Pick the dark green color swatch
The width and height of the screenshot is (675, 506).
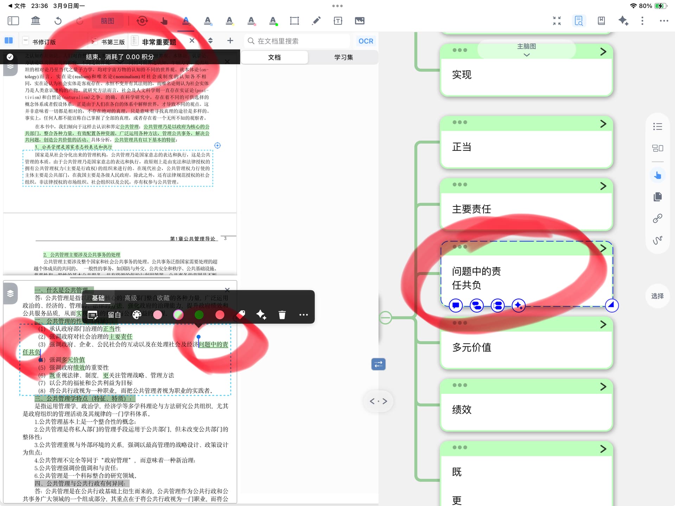[199, 315]
